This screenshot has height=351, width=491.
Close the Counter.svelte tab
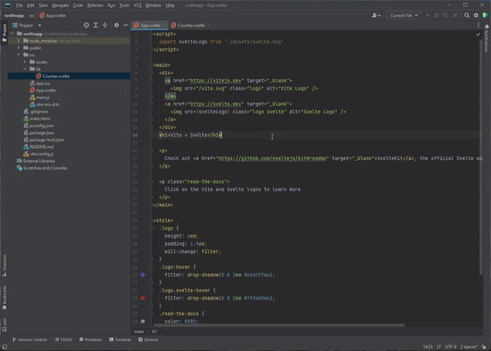pos(209,25)
